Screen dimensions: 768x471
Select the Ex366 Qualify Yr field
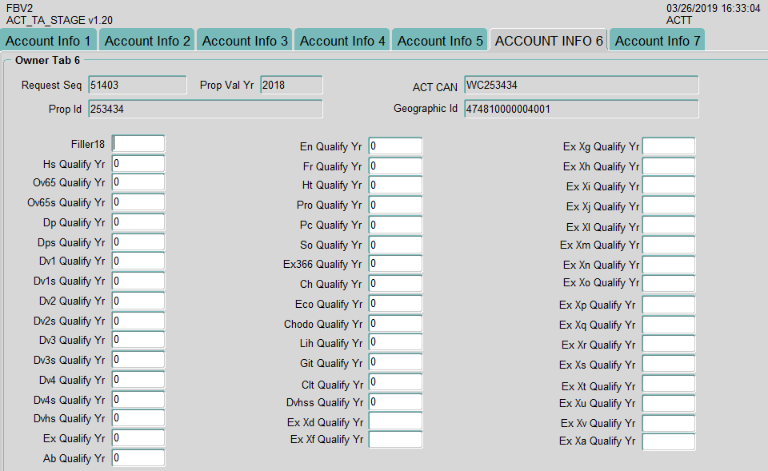coord(395,264)
